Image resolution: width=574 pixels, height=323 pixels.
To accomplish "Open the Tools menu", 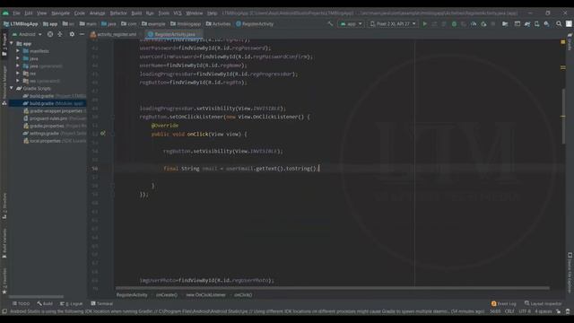I will point(163,13).
